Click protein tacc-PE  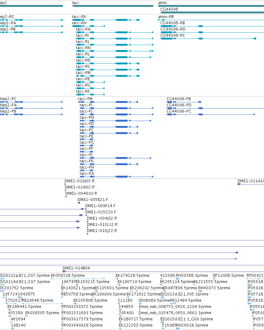click(x=87, y=139)
